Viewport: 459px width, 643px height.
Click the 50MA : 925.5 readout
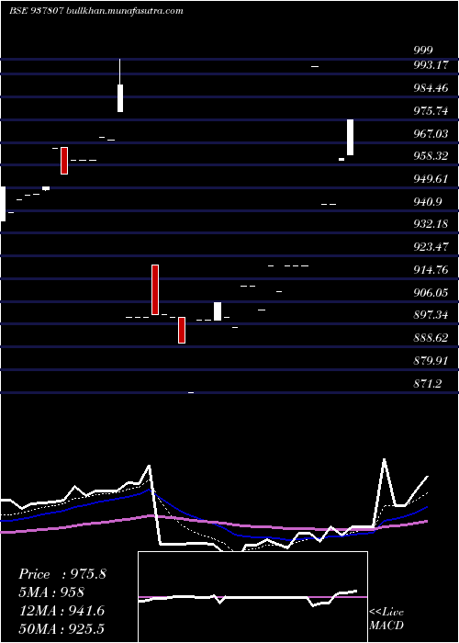tap(62, 628)
